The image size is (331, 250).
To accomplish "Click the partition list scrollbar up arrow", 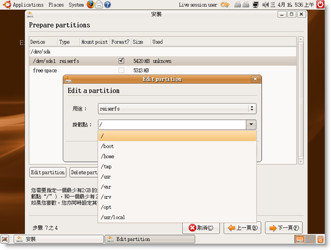I will 301,39.
